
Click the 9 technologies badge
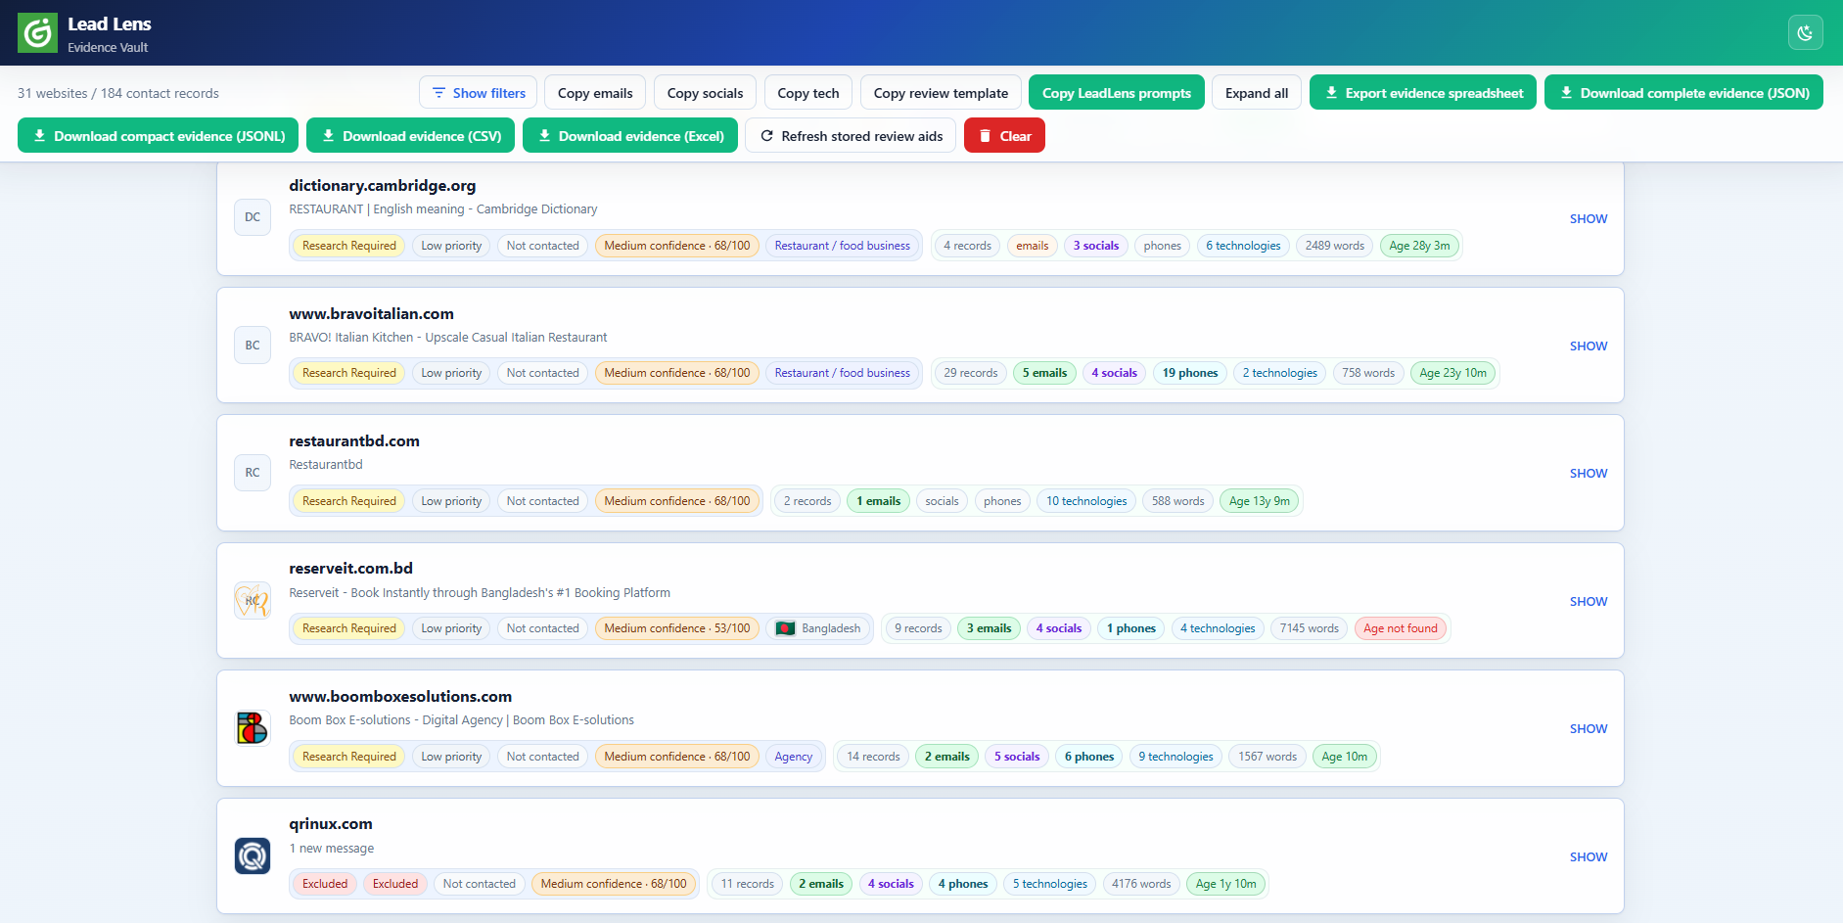pyautogui.click(x=1175, y=757)
